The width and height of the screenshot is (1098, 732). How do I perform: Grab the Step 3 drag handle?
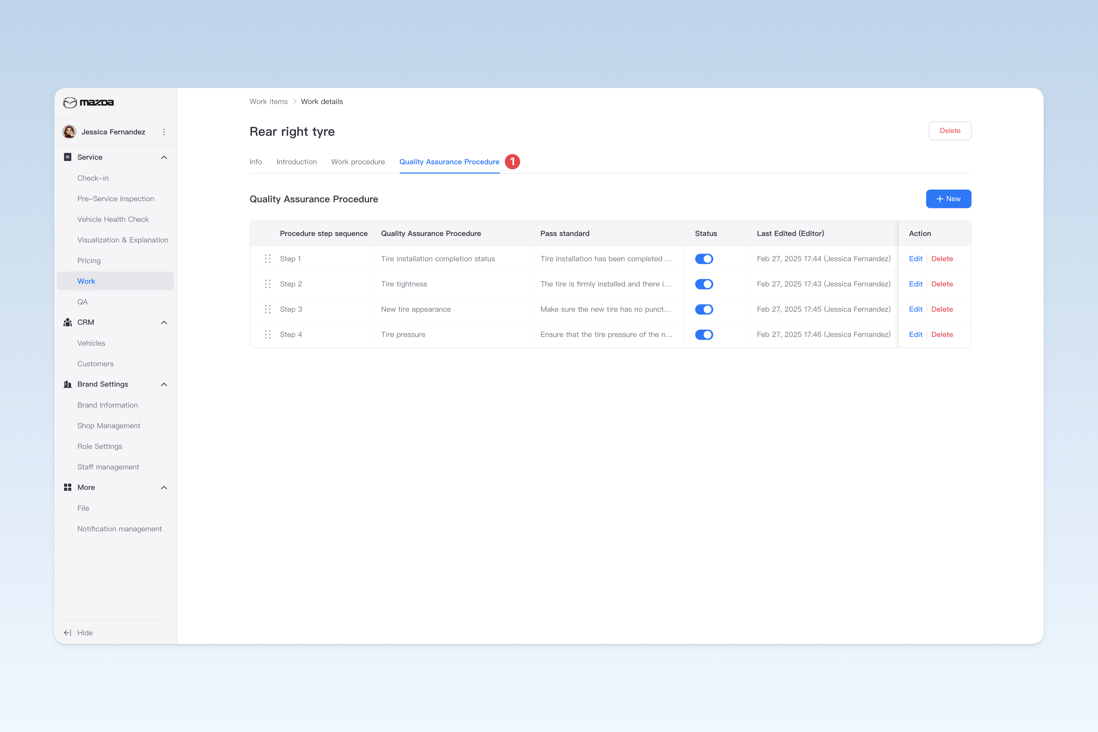pos(268,309)
